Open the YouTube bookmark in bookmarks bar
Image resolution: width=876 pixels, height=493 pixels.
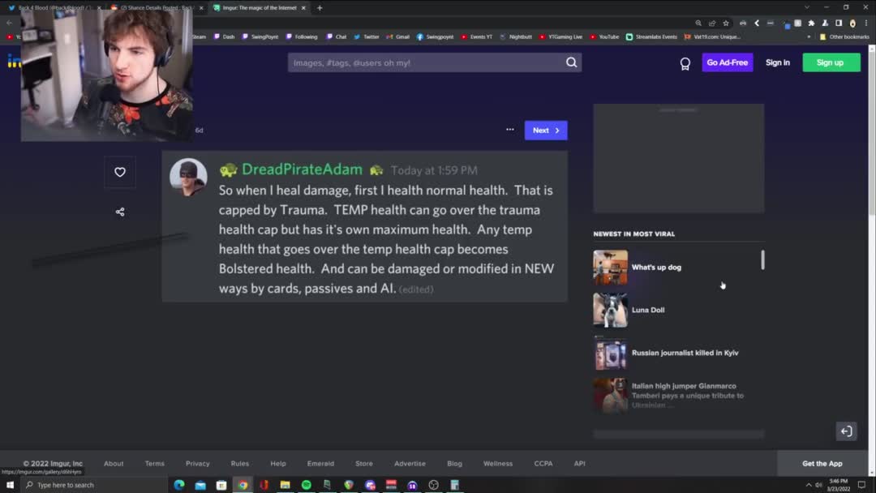(604, 36)
